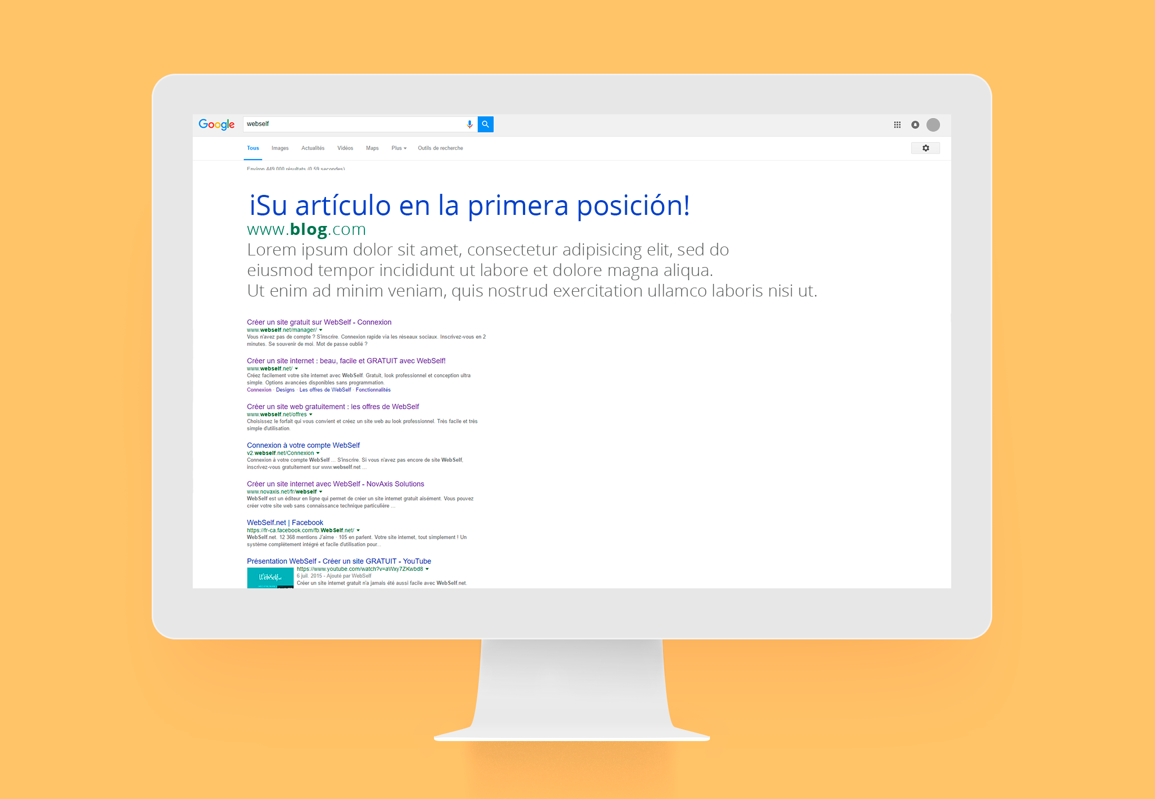Expand the Outils de recherche dropdown
This screenshot has width=1155, height=799.
point(442,147)
